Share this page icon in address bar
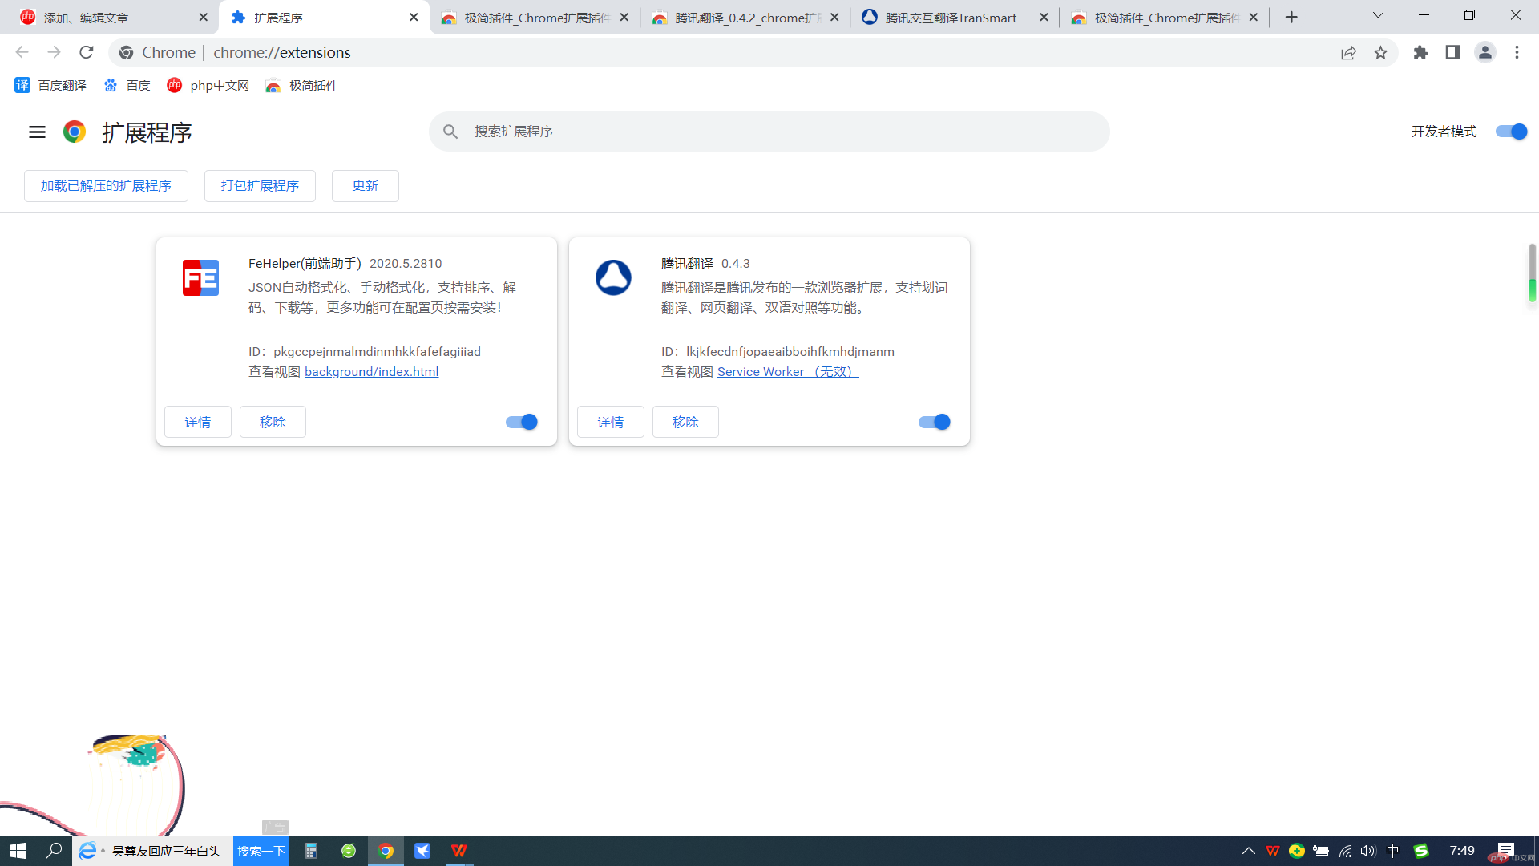 1348,52
